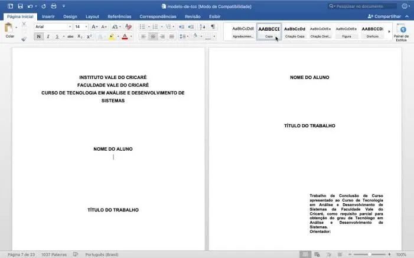This screenshot has width=414, height=258.
Task: Switch to the Referências tab
Action: [x=119, y=16]
